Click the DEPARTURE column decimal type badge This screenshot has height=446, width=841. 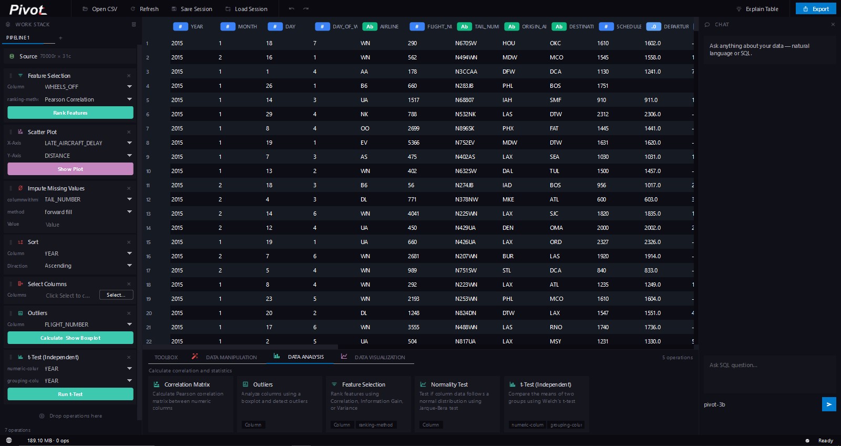tap(653, 26)
